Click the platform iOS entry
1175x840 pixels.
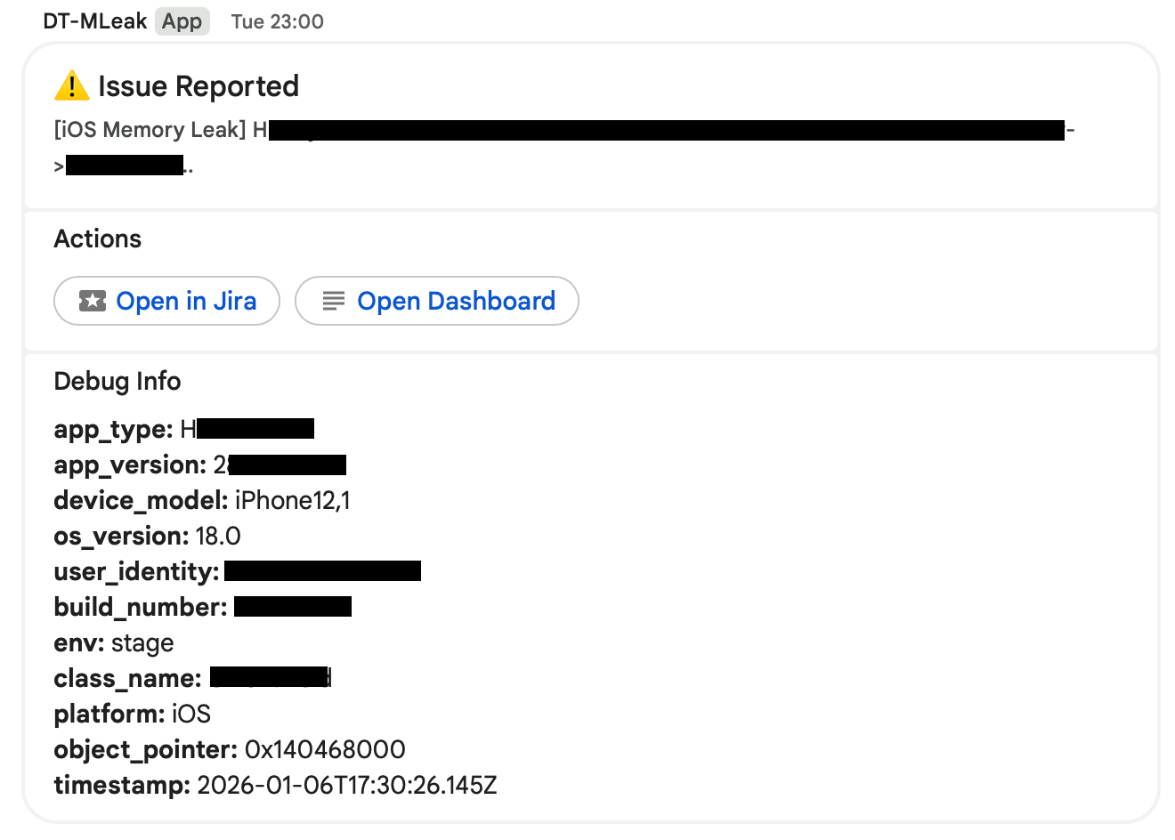pyautogui.click(x=132, y=714)
